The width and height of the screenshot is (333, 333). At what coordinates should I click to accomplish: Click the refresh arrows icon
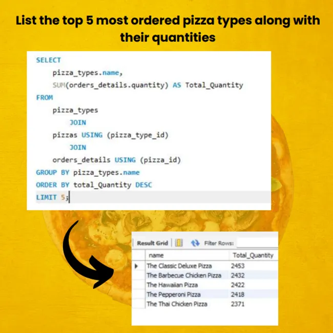(195, 243)
